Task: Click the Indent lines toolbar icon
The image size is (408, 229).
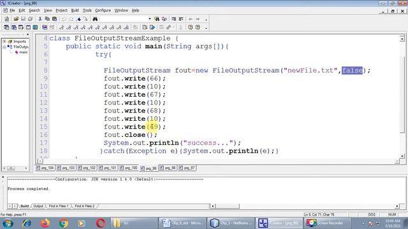Action: tap(173, 19)
